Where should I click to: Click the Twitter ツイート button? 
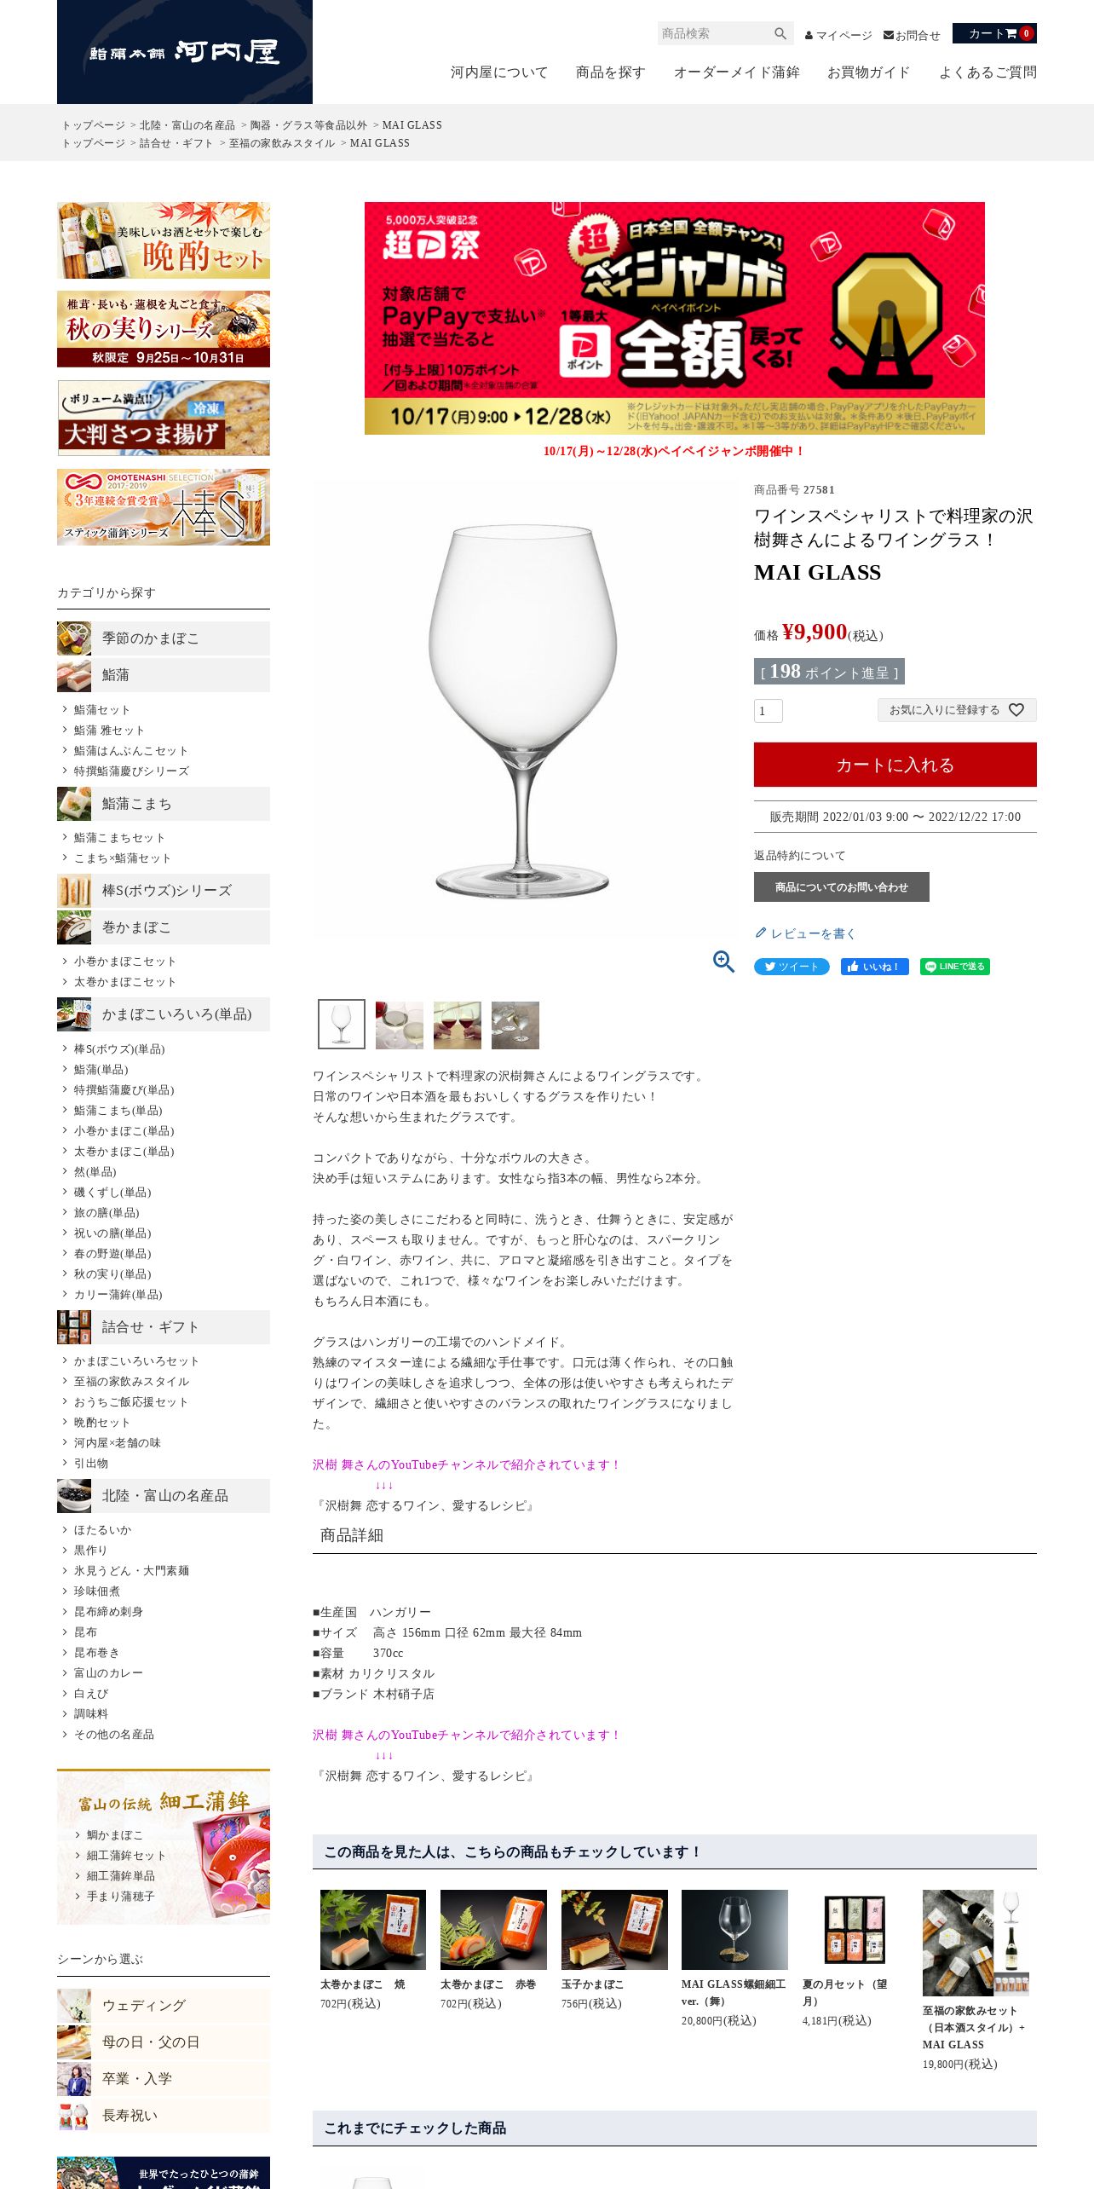(x=792, y=967)
